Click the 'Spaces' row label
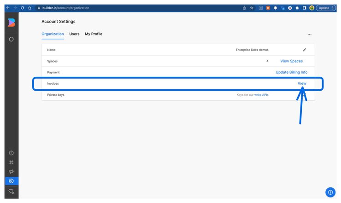Viewport: 341px width, 203px height. (53, 61)
